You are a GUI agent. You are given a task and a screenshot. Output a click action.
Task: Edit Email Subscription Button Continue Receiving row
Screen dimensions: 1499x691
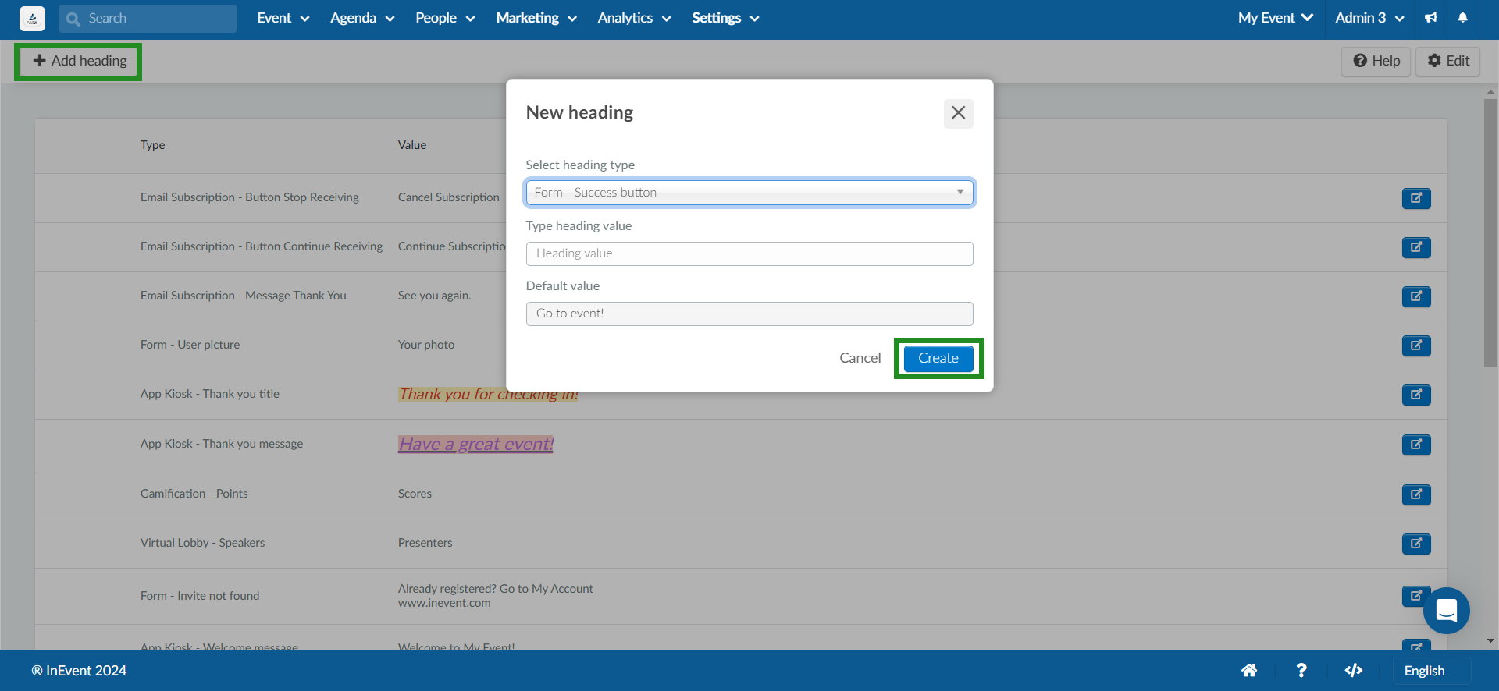(1416, 247)
